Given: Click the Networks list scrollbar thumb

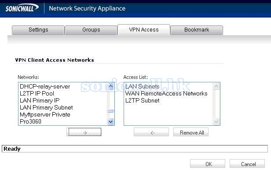Looking at the screenshot, I should click(x=110, y=111).
